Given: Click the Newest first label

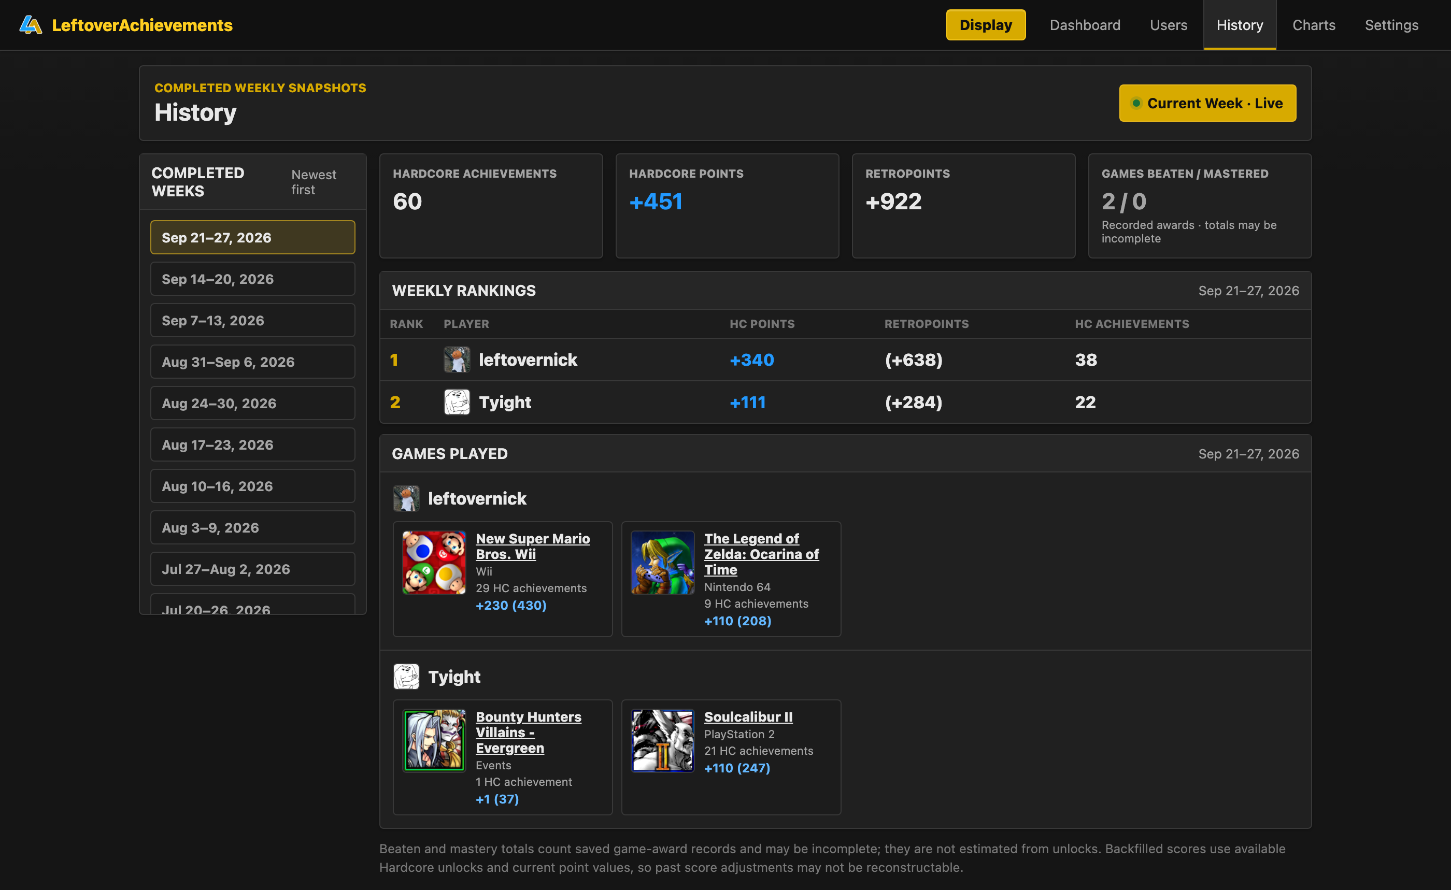Looking at the screenshot, I should tap(314, 182).
